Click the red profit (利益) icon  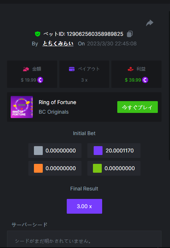pos(131,69)
